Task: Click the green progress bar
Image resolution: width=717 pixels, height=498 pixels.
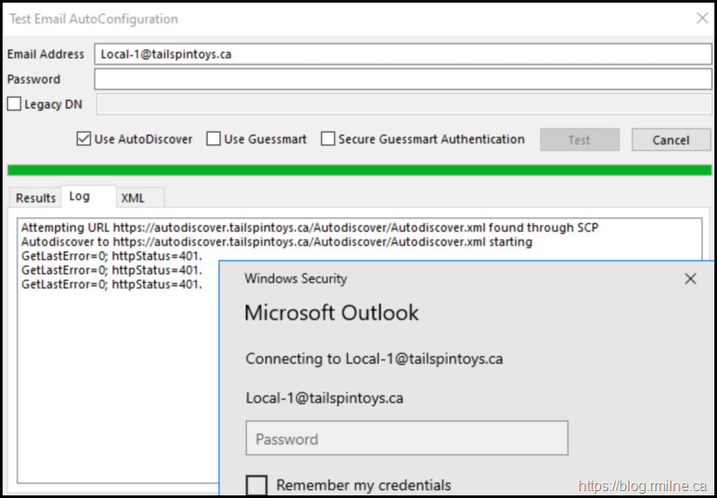Action: [x=358, y=170]
